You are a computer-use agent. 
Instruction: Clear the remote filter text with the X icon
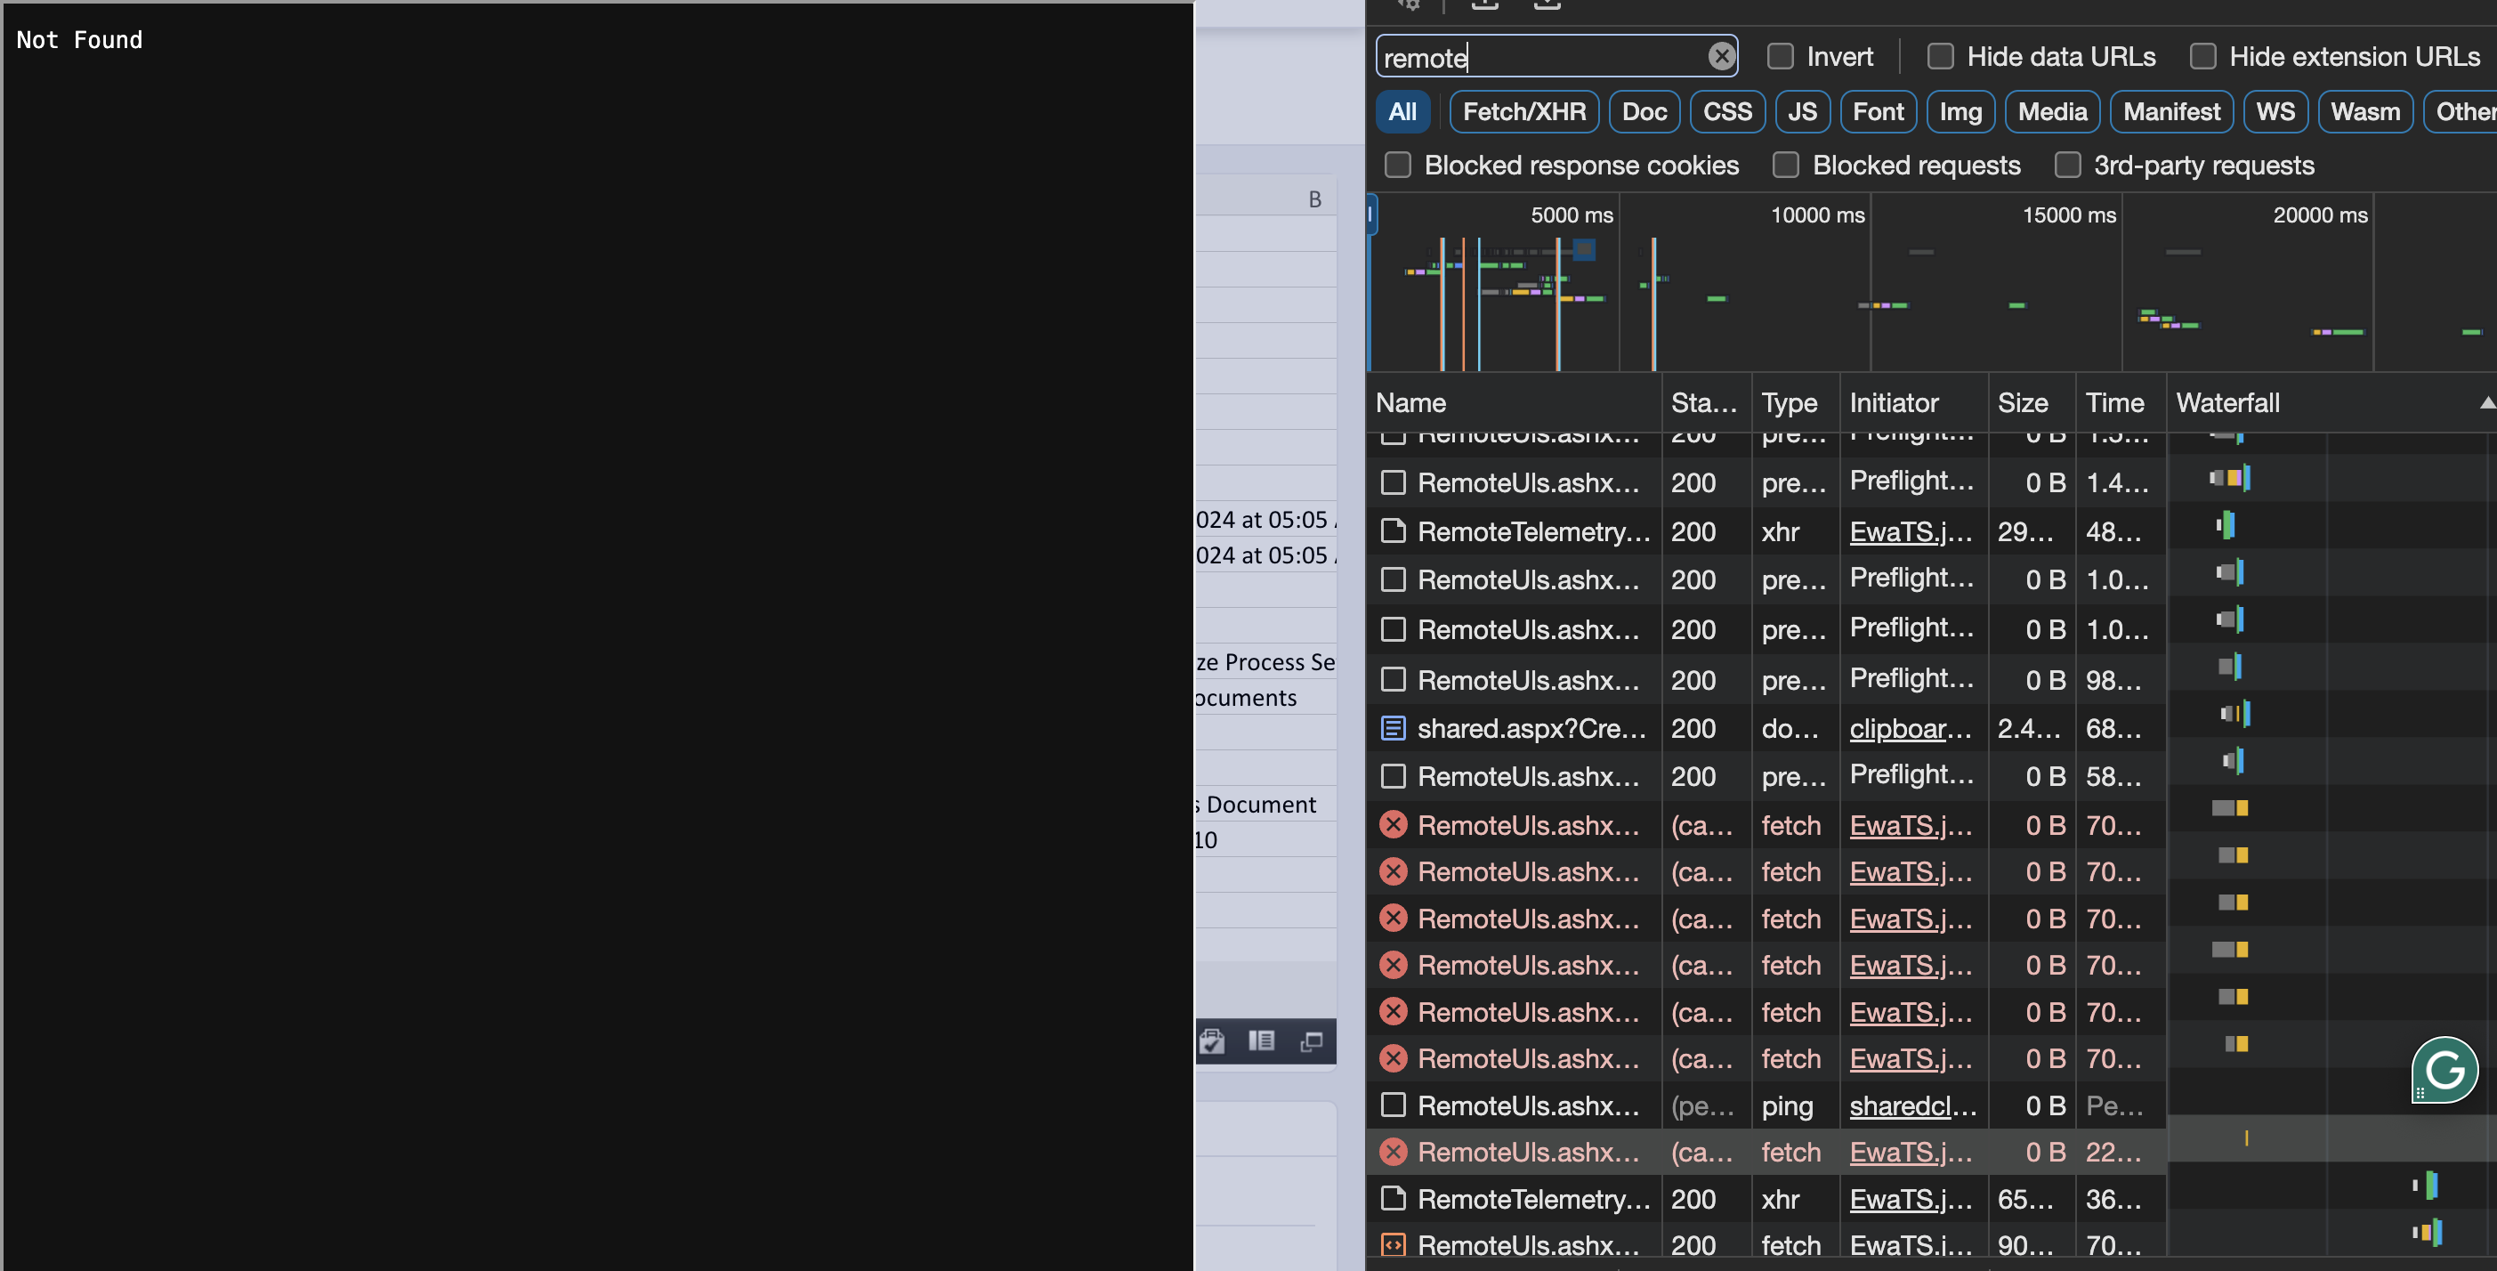(1723, 56)
